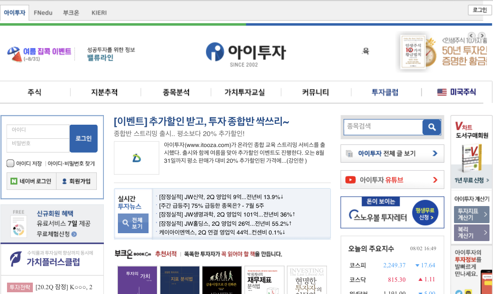Open the 지분추적 menu
The image size is (493, 294).
point(104,92)
